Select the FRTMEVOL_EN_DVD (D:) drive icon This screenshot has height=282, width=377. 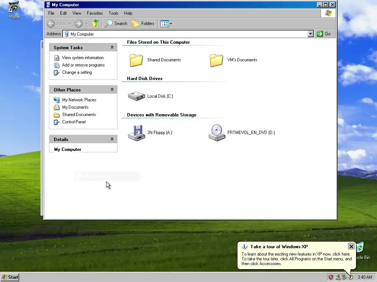coord(216,133)
